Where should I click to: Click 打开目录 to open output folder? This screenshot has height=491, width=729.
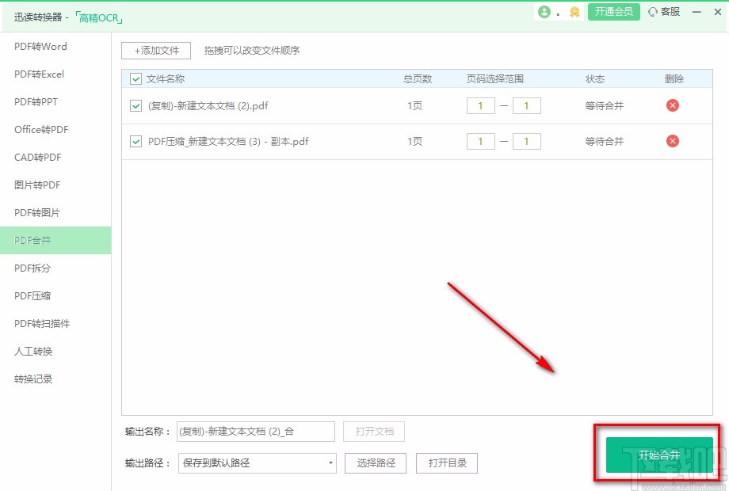point(446,463)
